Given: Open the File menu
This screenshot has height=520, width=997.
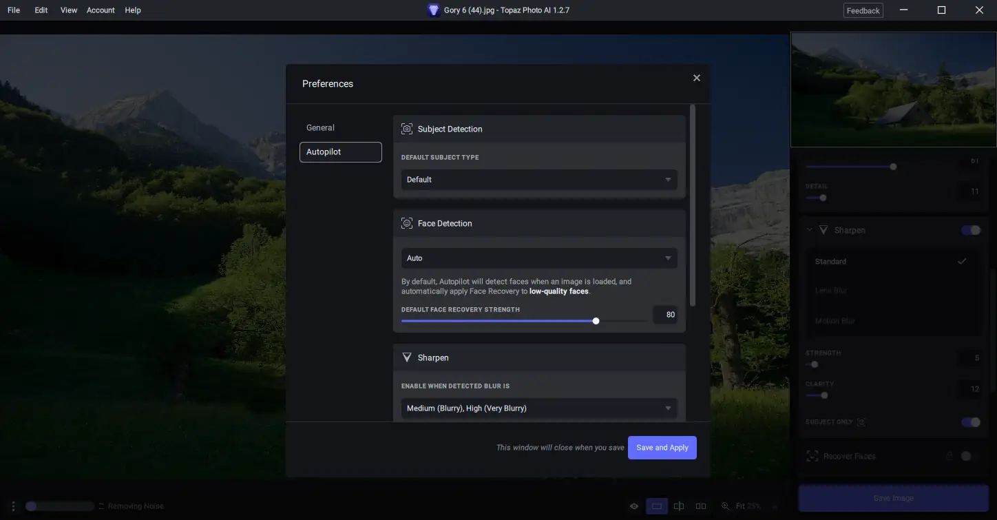Looking at the screenshot, I should pyautogui.click(x=14, y=10).
